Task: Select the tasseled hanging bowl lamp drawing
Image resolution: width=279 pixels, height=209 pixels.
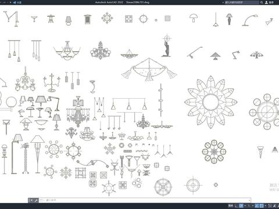Action: pyautogui.click(x=149, y=69)
